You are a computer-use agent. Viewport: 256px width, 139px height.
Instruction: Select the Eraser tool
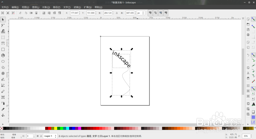3,109
